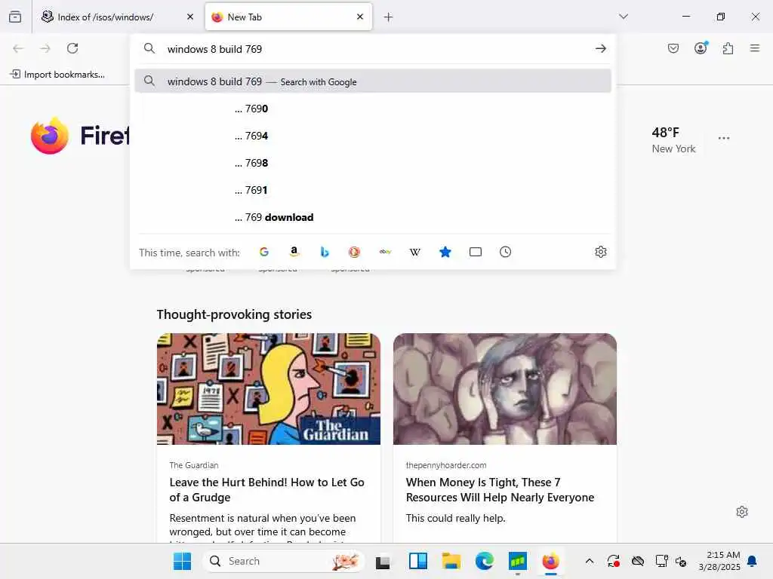Select 'windows 8 build 769 — Search with Google'
The width and height of the screenshot is (773, 579).
coord(373,81)
